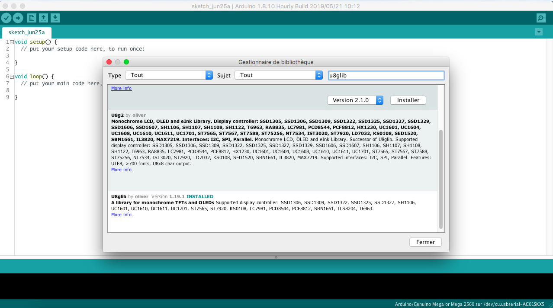Close the library manager with red button

tap(109, 62)
